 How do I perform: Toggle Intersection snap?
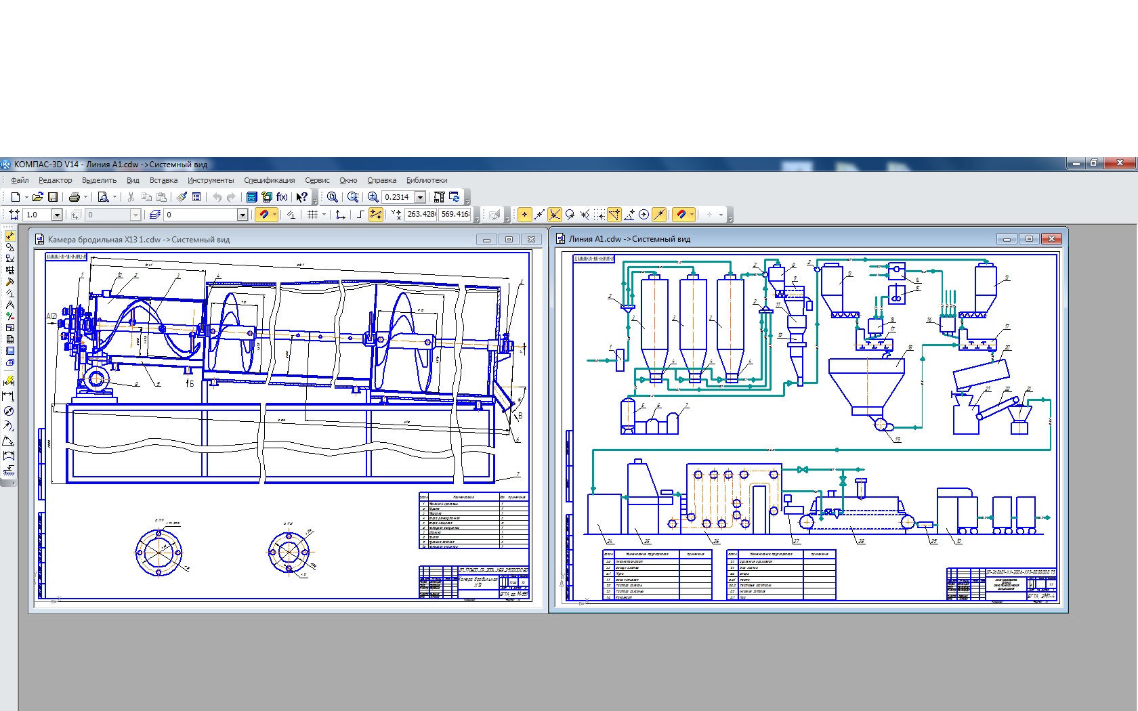[x=555, y=215]
